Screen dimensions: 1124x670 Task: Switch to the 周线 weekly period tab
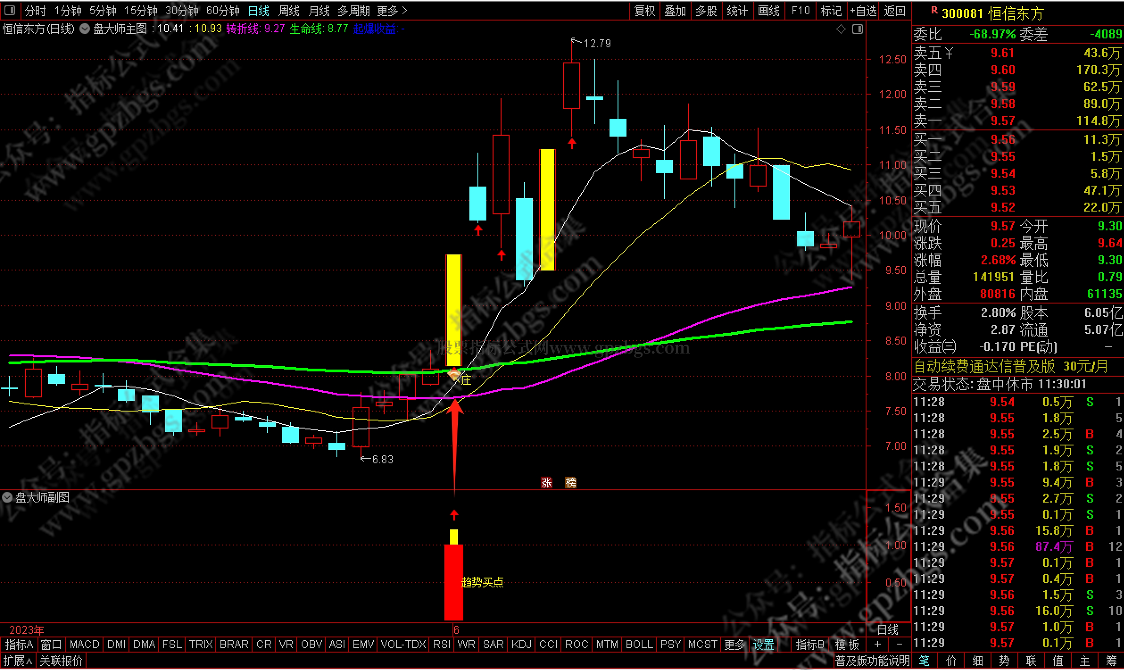click(289, 11)
